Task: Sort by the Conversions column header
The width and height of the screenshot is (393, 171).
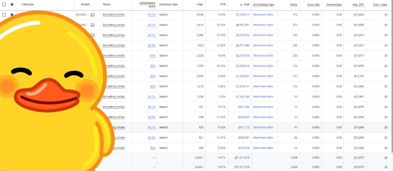Action: click(x=334, y=5)
